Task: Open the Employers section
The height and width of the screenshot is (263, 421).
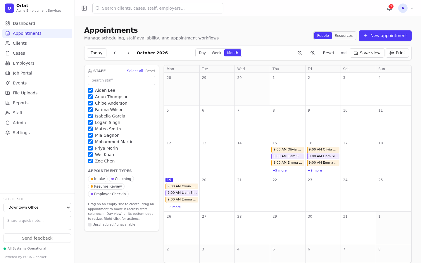Action: (37, 63)
